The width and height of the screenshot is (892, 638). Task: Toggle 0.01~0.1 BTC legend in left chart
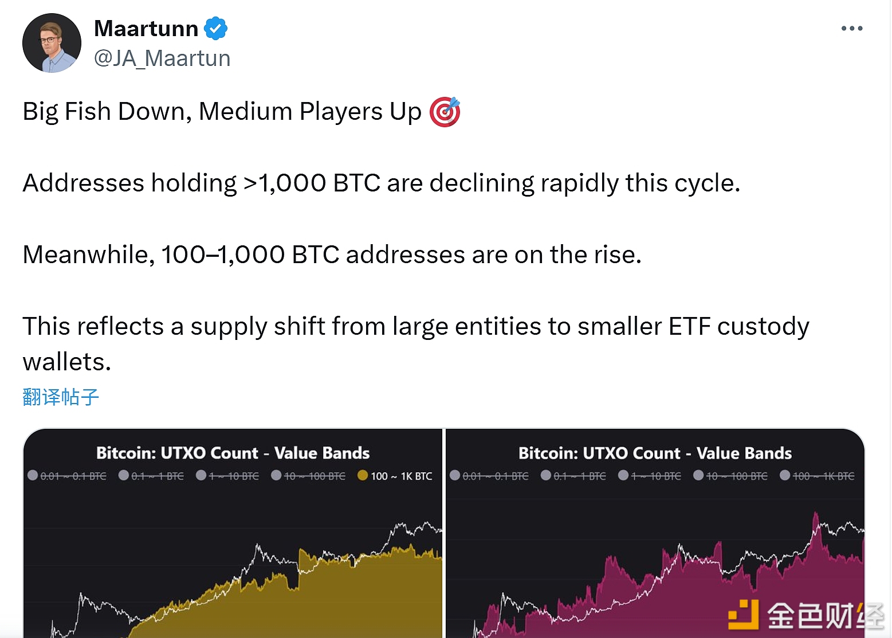point(67,476)
